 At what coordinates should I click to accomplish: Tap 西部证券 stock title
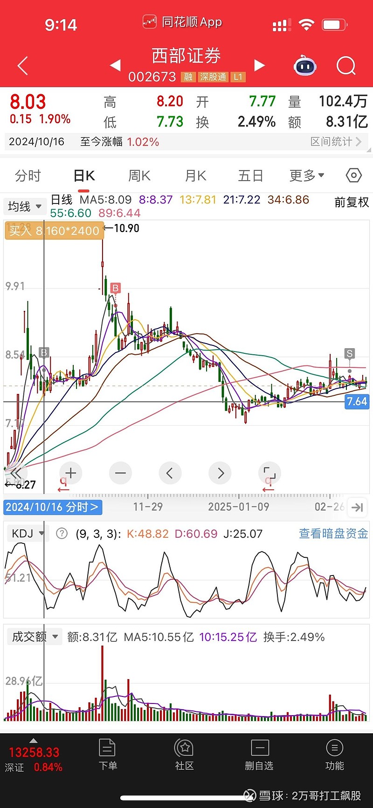tap(186, 56)
